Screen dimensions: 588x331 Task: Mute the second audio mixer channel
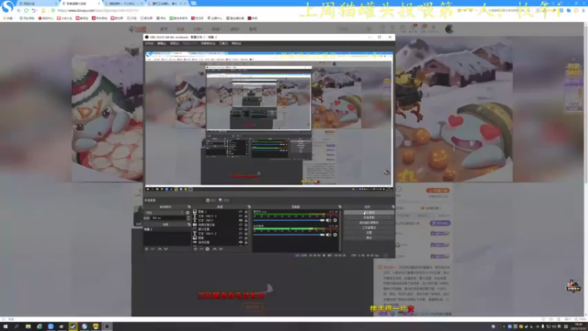329,235
